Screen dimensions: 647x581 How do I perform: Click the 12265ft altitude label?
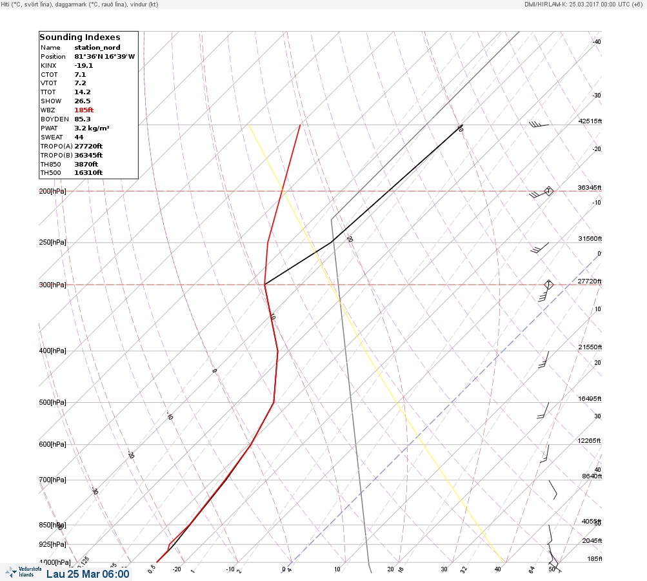[x=589, y=441]
